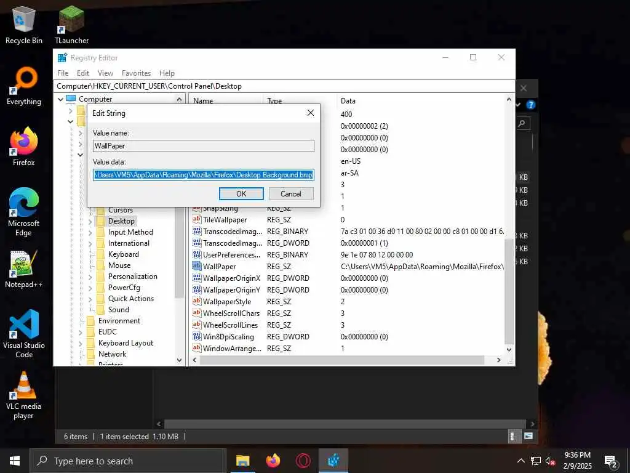This screenshot has height=473, width=630.
Task: Open Firefox desktop shortcut
Action: [x=24, y=147]
